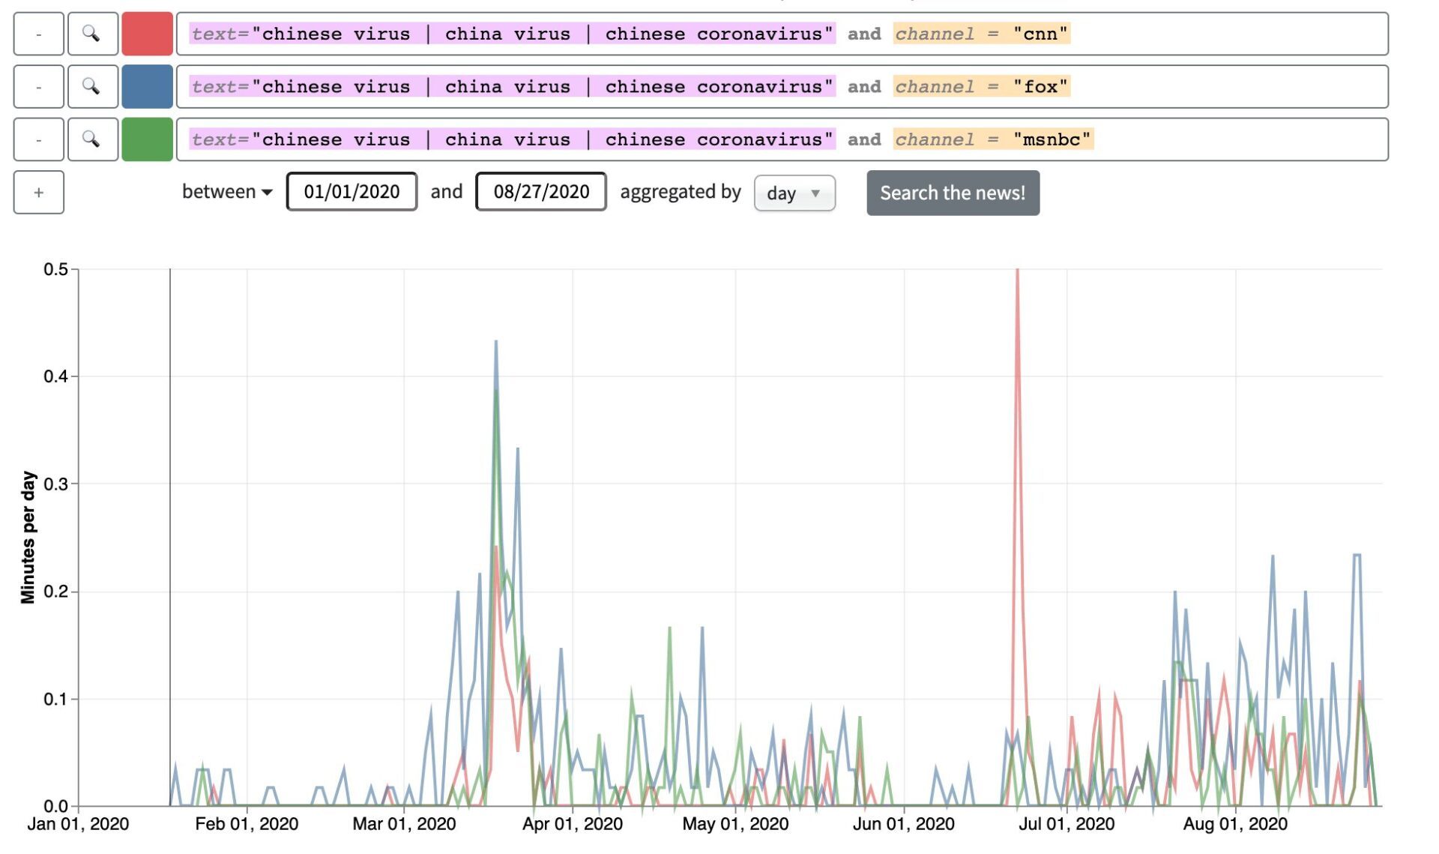
Task: Click the magnifier icon for the MSNBC query
Action: click(93, 139)
